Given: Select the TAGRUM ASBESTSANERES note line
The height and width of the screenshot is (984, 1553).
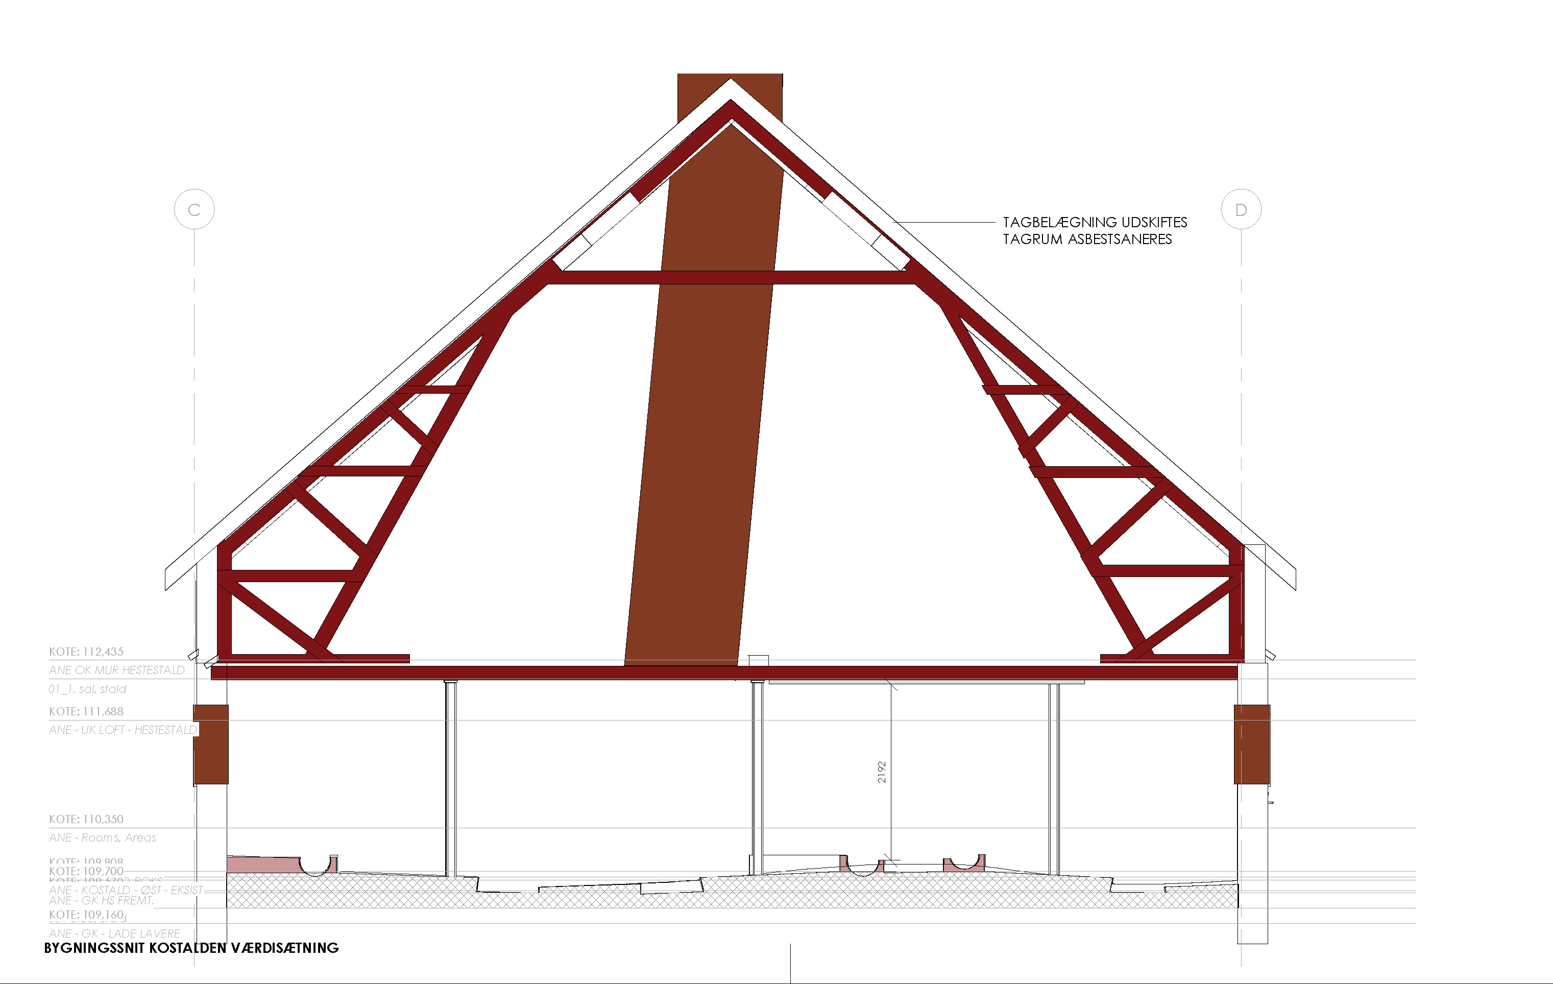Looking at the screenshot, I should (x=1087, y=239).
